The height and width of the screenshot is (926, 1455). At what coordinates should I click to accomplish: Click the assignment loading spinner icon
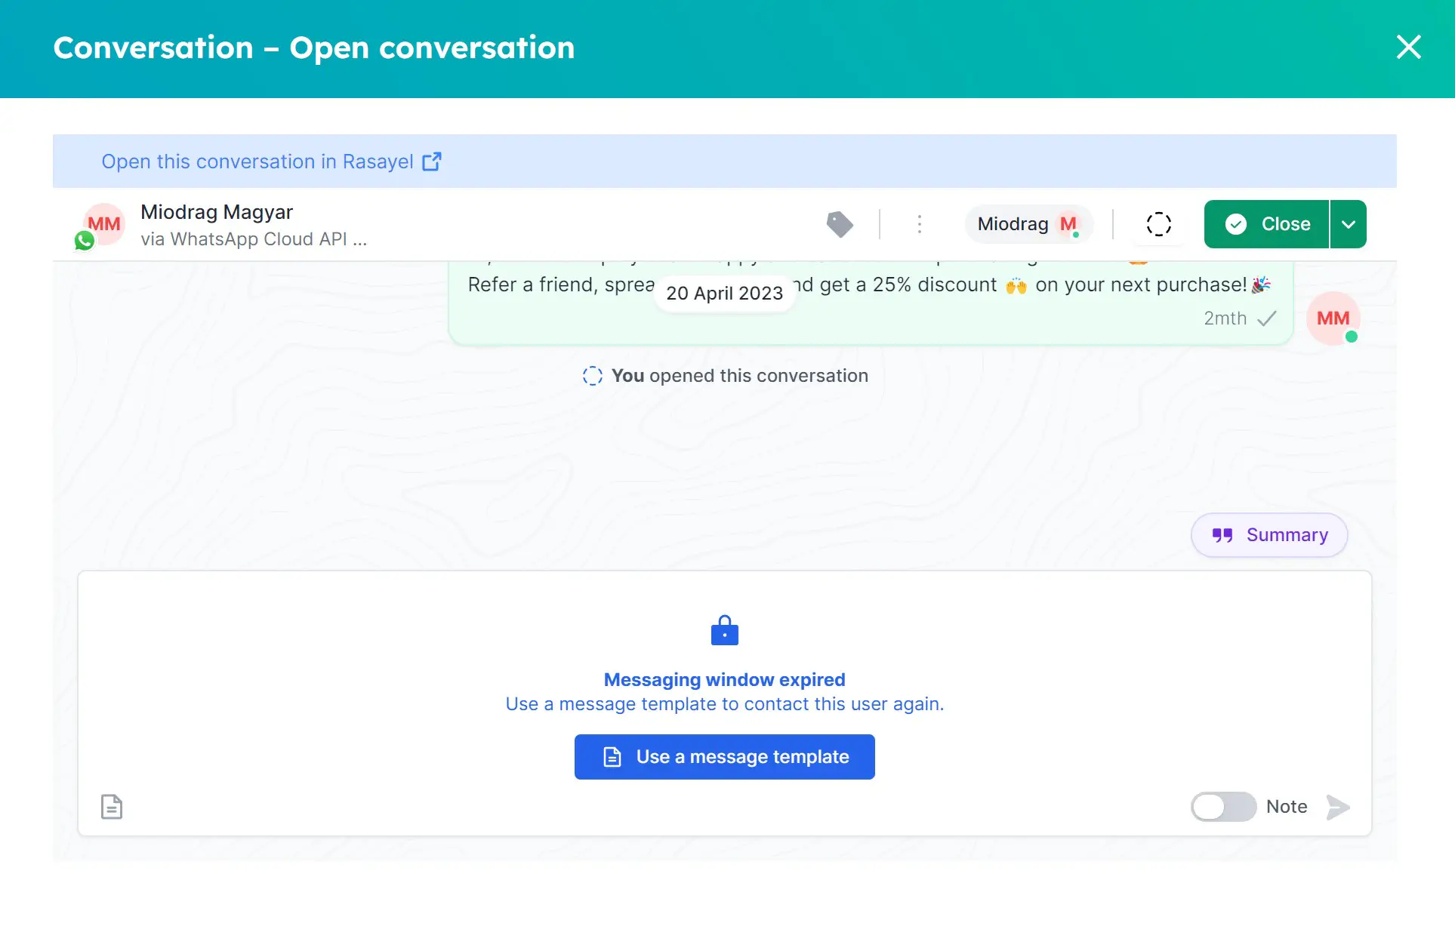coord(1158,223)
